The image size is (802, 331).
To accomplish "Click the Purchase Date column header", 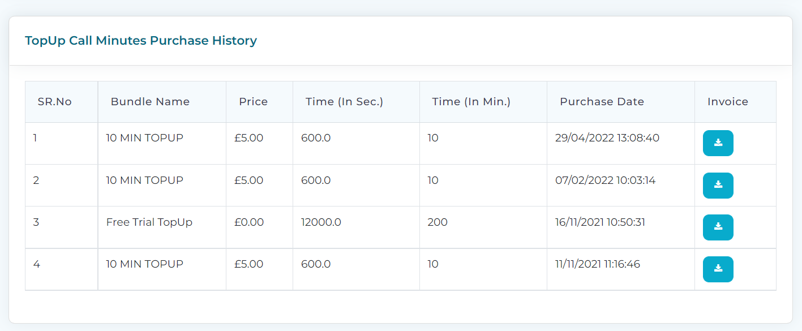I will [x=602, y=102].
